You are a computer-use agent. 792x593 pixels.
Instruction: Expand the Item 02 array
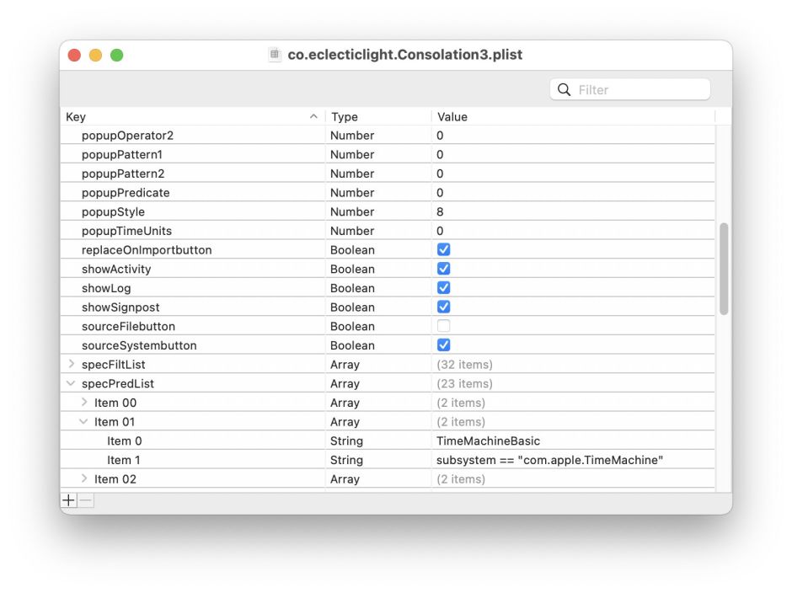click(x=83, y=478)
